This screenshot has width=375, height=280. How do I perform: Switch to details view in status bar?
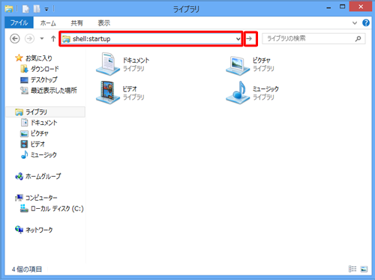(352, 269)
